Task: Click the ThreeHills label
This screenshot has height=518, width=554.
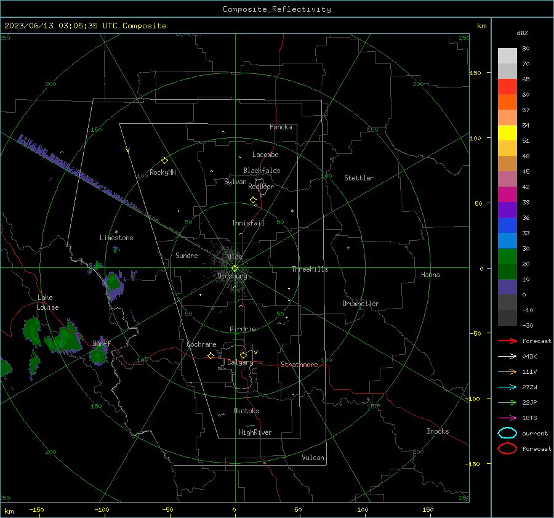Action: pyautogui.click(x=310, y=269)
